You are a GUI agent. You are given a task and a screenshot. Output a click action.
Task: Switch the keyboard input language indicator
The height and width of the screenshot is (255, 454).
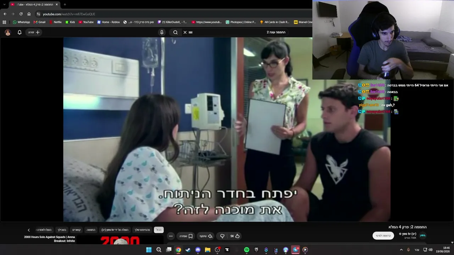point(417,250)
